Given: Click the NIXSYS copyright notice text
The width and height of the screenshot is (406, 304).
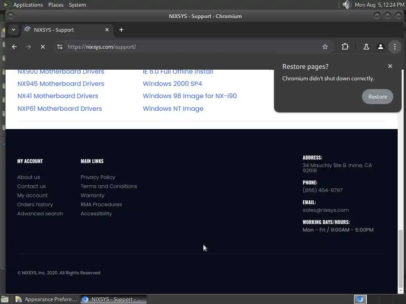Looking at the screenshot, I should point(59,273).
